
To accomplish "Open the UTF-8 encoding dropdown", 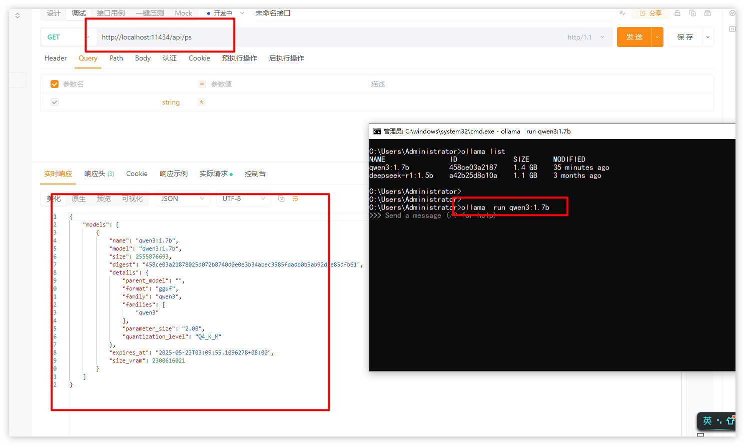I will [x=244, y=198].
